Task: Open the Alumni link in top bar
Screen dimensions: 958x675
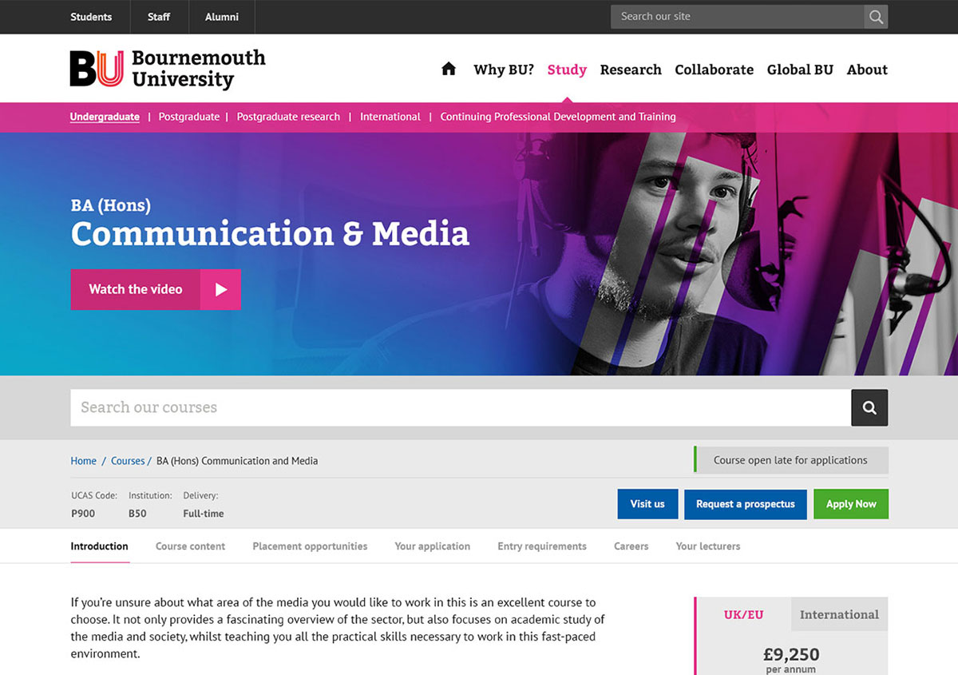Action: point(222,17)
